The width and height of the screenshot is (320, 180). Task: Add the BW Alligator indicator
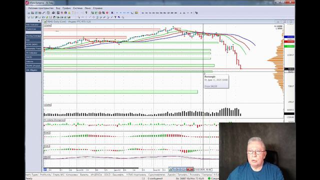(33, 70)
